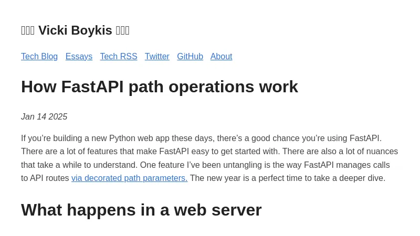Go to the Essays section
The width and height of the screenshot is (420, 236).
79,57
